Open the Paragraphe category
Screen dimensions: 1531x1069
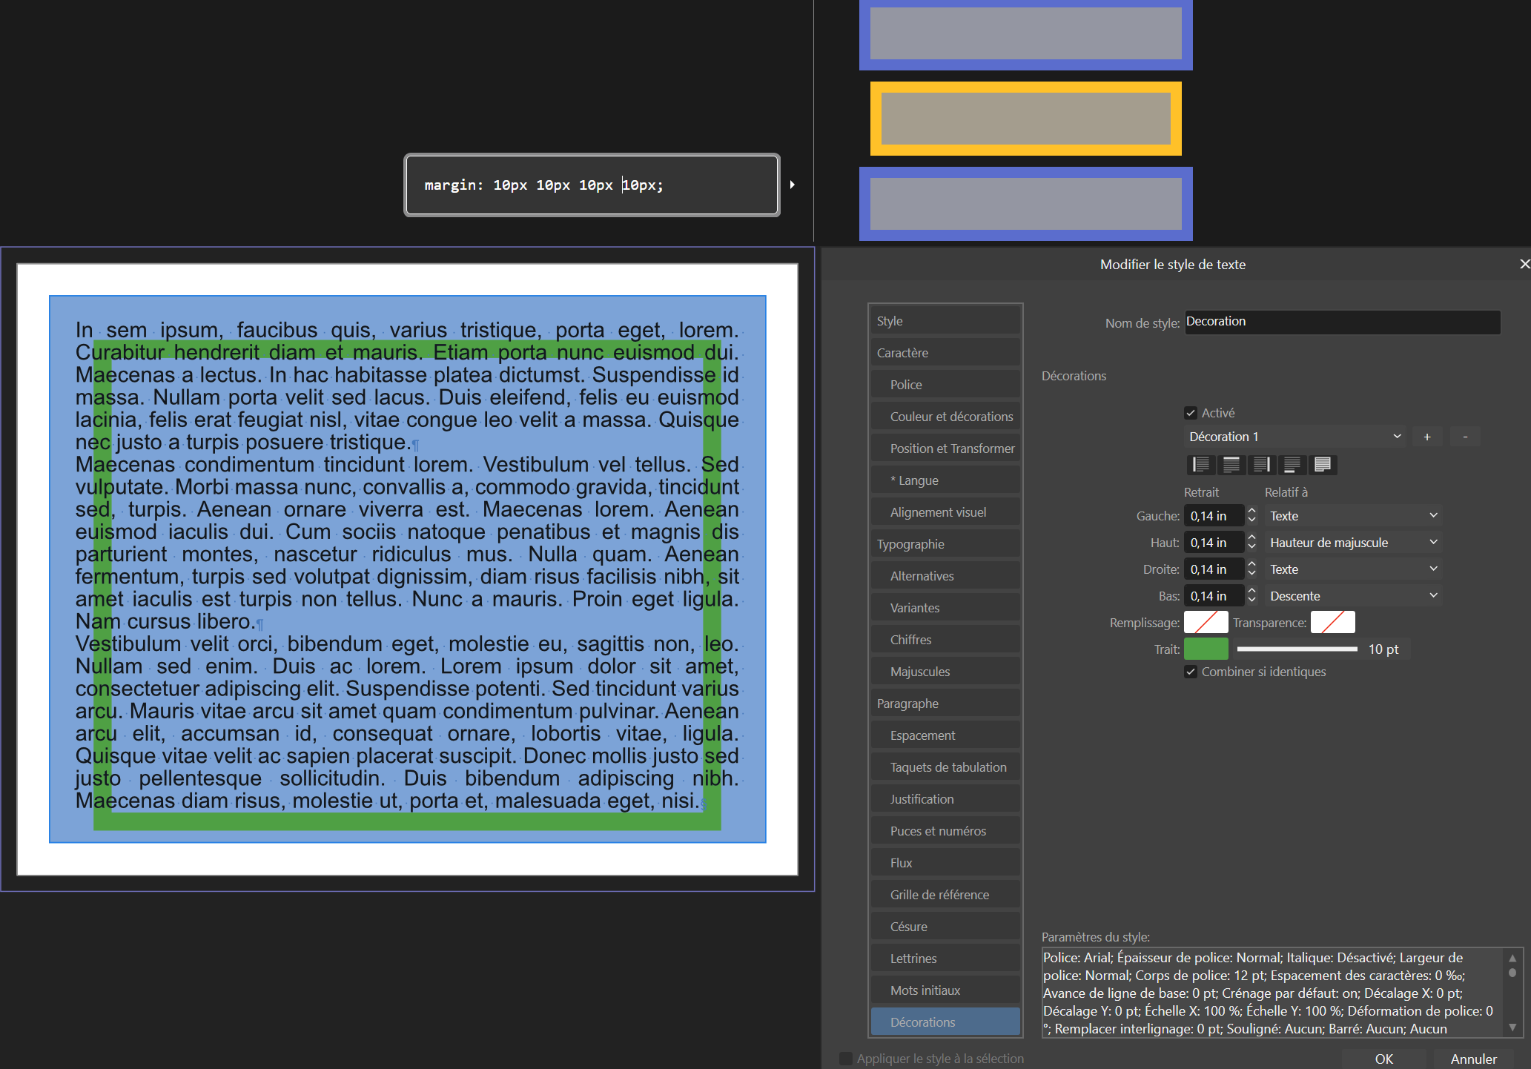click(x=945, y=704)
